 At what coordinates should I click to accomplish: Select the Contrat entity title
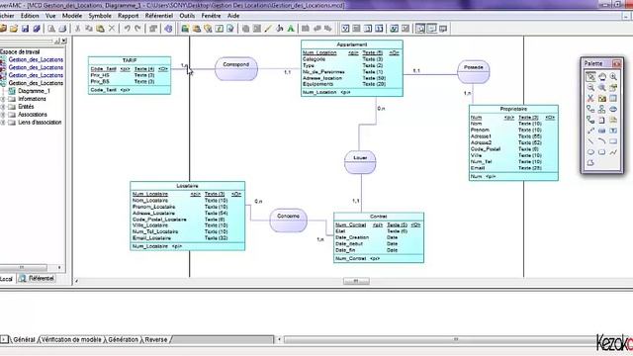coord(378,217)
